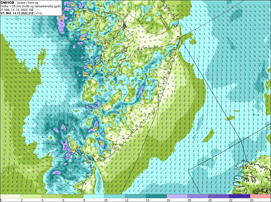Pick the 16–18 m/s lavender swatch
The width and height of the screenshot is (271, 202).
tap(177, 196)
